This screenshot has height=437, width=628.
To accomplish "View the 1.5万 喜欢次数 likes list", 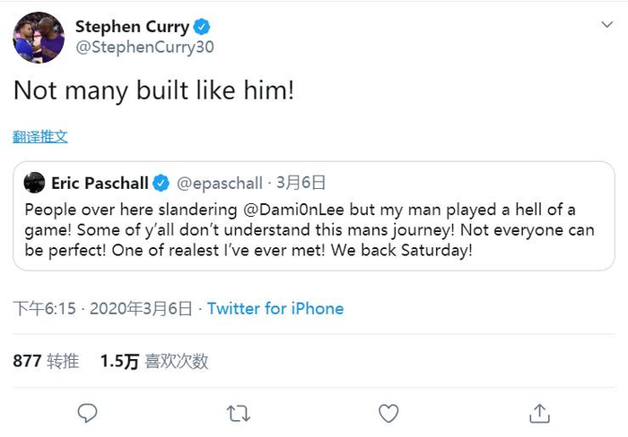I will pyautogui.click(x=154, y=362).
